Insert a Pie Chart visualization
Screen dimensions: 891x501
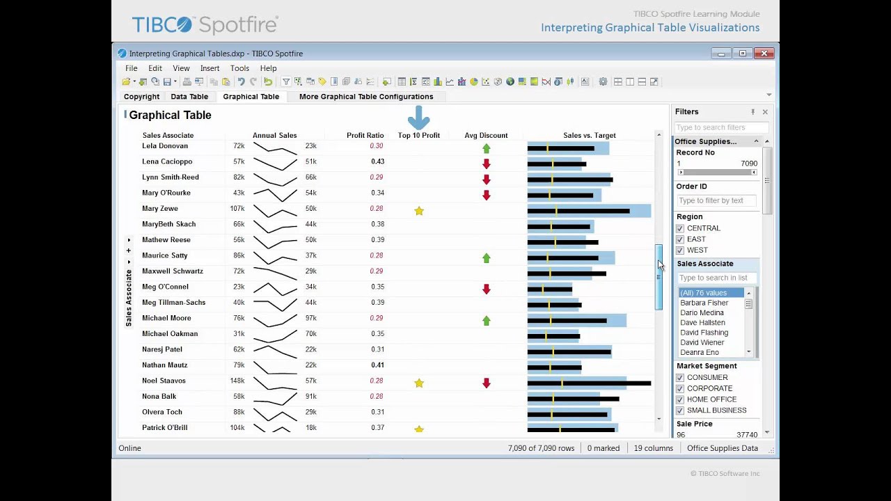pyautogui.click(x=474, y=81)
